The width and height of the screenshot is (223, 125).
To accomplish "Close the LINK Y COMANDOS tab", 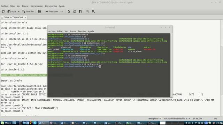I will tap(25, 17).
